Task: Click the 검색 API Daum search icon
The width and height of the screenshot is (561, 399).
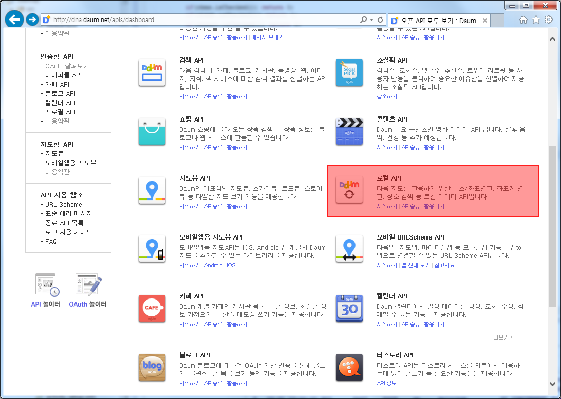Action: point(152,72)
